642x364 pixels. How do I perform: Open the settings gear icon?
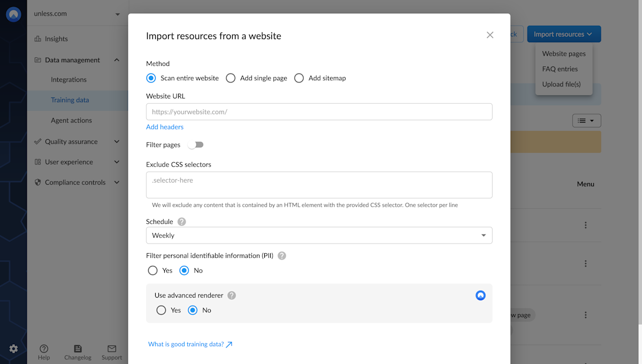coord(13,348)
